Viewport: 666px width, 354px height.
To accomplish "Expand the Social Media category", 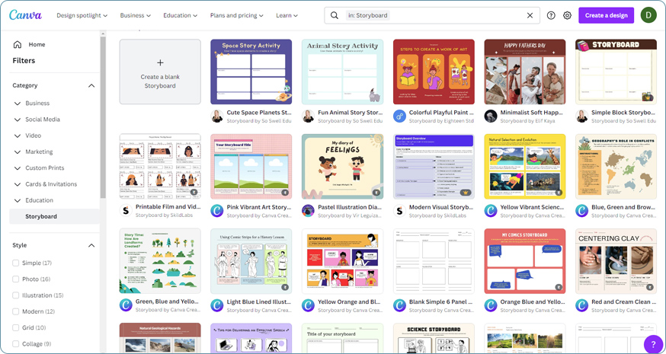I will [18, 120].
